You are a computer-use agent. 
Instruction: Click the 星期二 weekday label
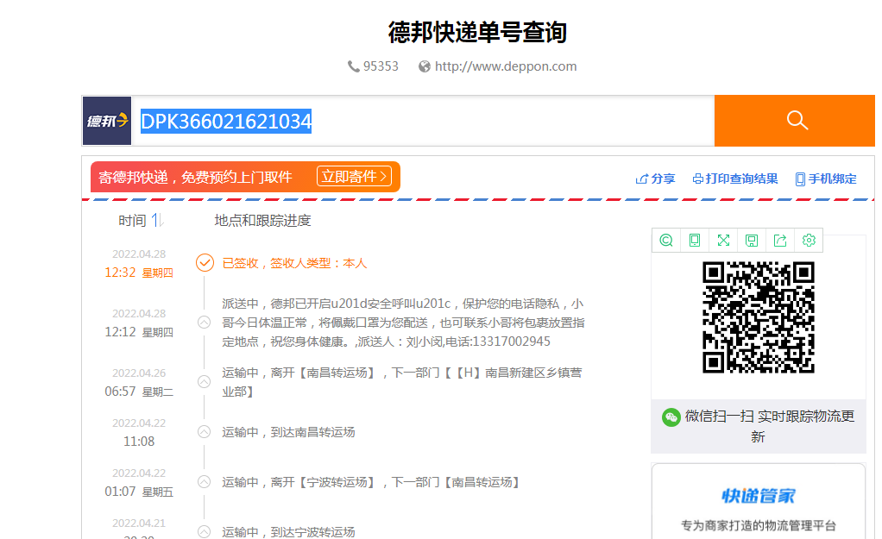157,392
